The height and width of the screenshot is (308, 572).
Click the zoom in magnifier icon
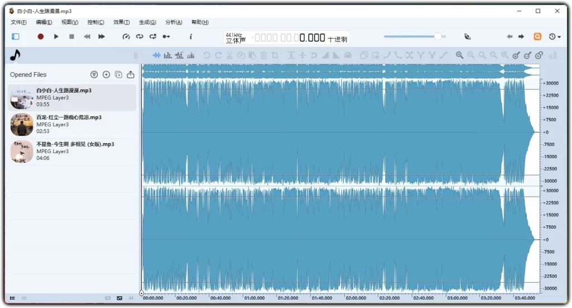(460, 55)
